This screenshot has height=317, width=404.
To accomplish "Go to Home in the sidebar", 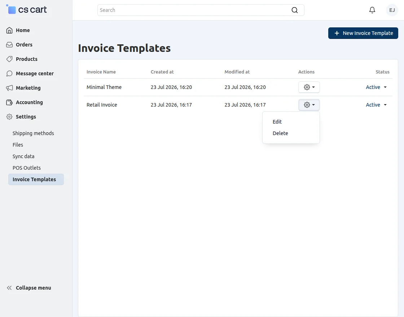I will [23, 30].
